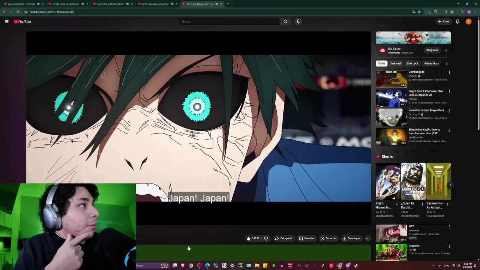The width and height of the screenshot is (480, 270).
Task: Select the fwkwasi filter chip
Action: click(396, 63)
